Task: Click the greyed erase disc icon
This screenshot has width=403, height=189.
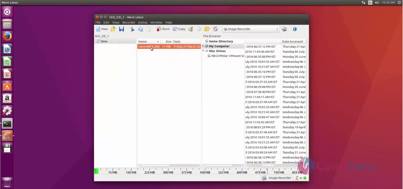Action: [199, 29]
